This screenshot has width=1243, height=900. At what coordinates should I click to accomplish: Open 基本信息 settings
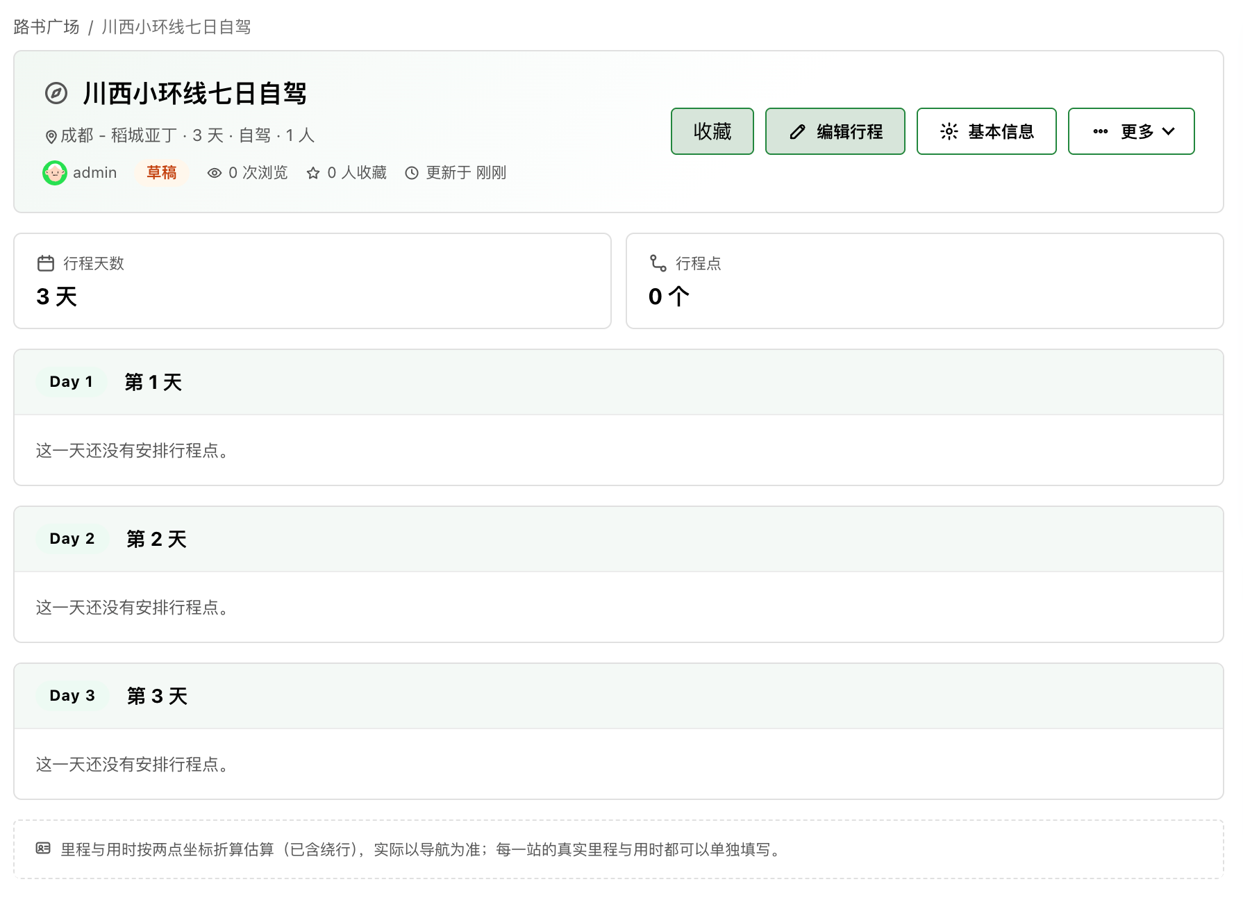coord(987,131)
